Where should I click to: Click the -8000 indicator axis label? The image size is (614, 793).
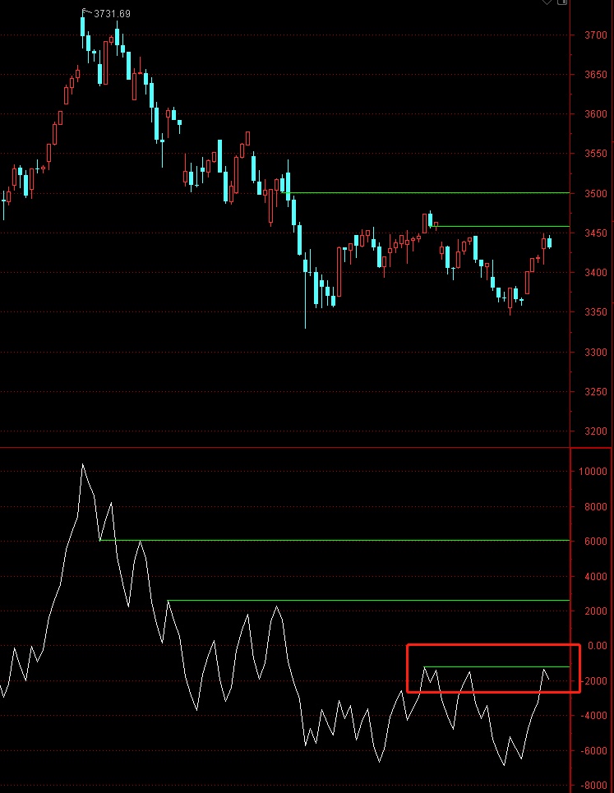593,786
